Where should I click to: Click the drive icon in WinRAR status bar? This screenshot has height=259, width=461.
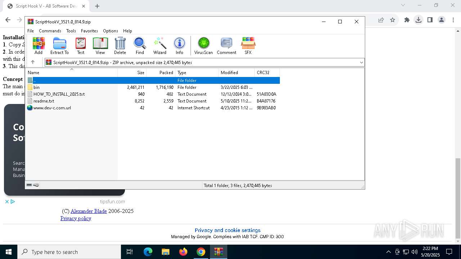pos(30,185)
